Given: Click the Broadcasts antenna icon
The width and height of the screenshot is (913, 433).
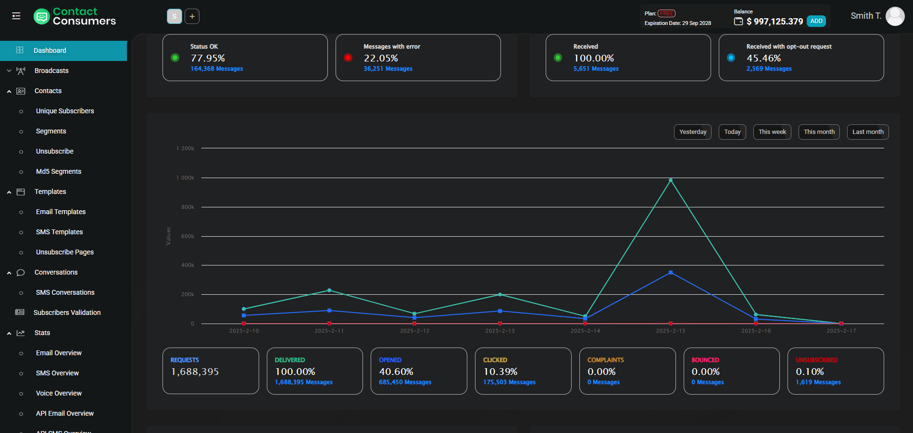Looking at the screenshot, I should [x=21, y=71].
